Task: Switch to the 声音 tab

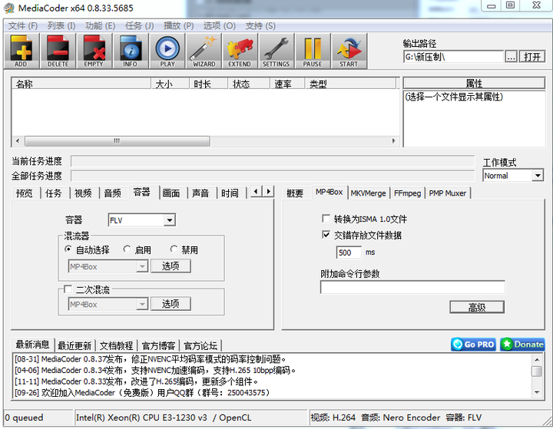Action: (200, 193)
